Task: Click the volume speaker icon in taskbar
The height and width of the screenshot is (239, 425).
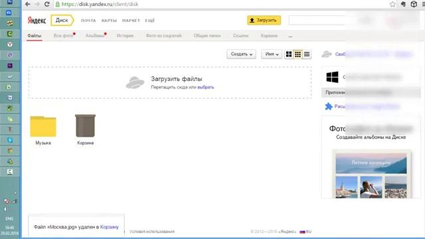Action: (5, 209)
